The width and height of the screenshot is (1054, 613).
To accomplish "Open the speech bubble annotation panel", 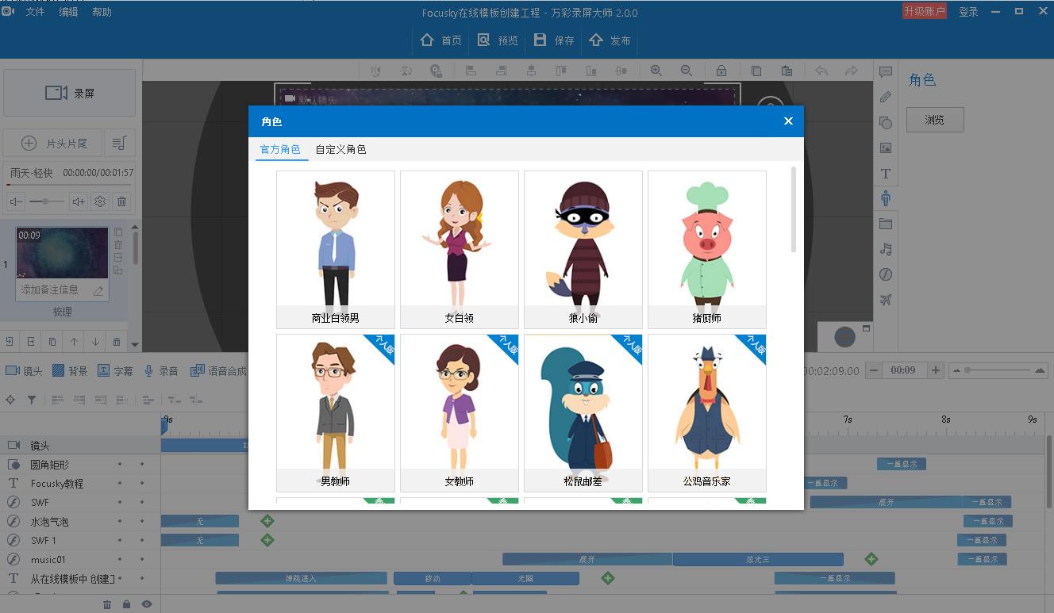I will (x=886, y=72).
